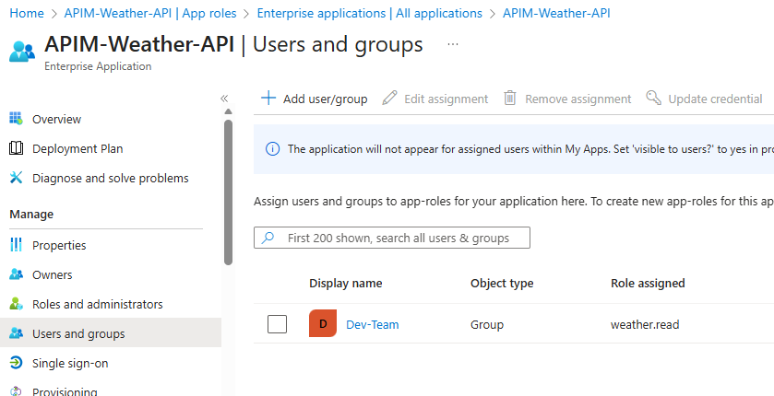
Task: Focus the search all users & groups field
Action: tap(392, 238)
